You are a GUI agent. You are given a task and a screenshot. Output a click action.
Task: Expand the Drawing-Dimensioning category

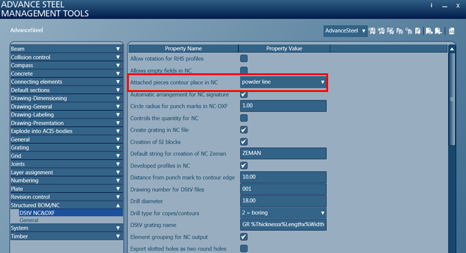pos(67,98)
